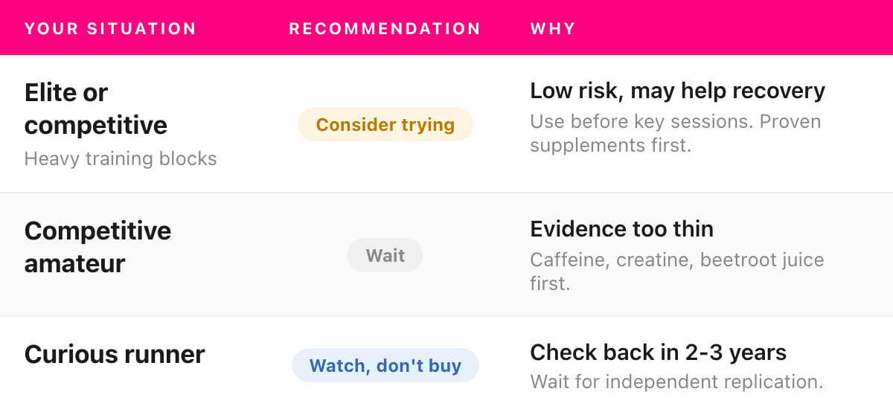Click the Consider trying badge
893x415 pixels.
(x=385, y=124)
